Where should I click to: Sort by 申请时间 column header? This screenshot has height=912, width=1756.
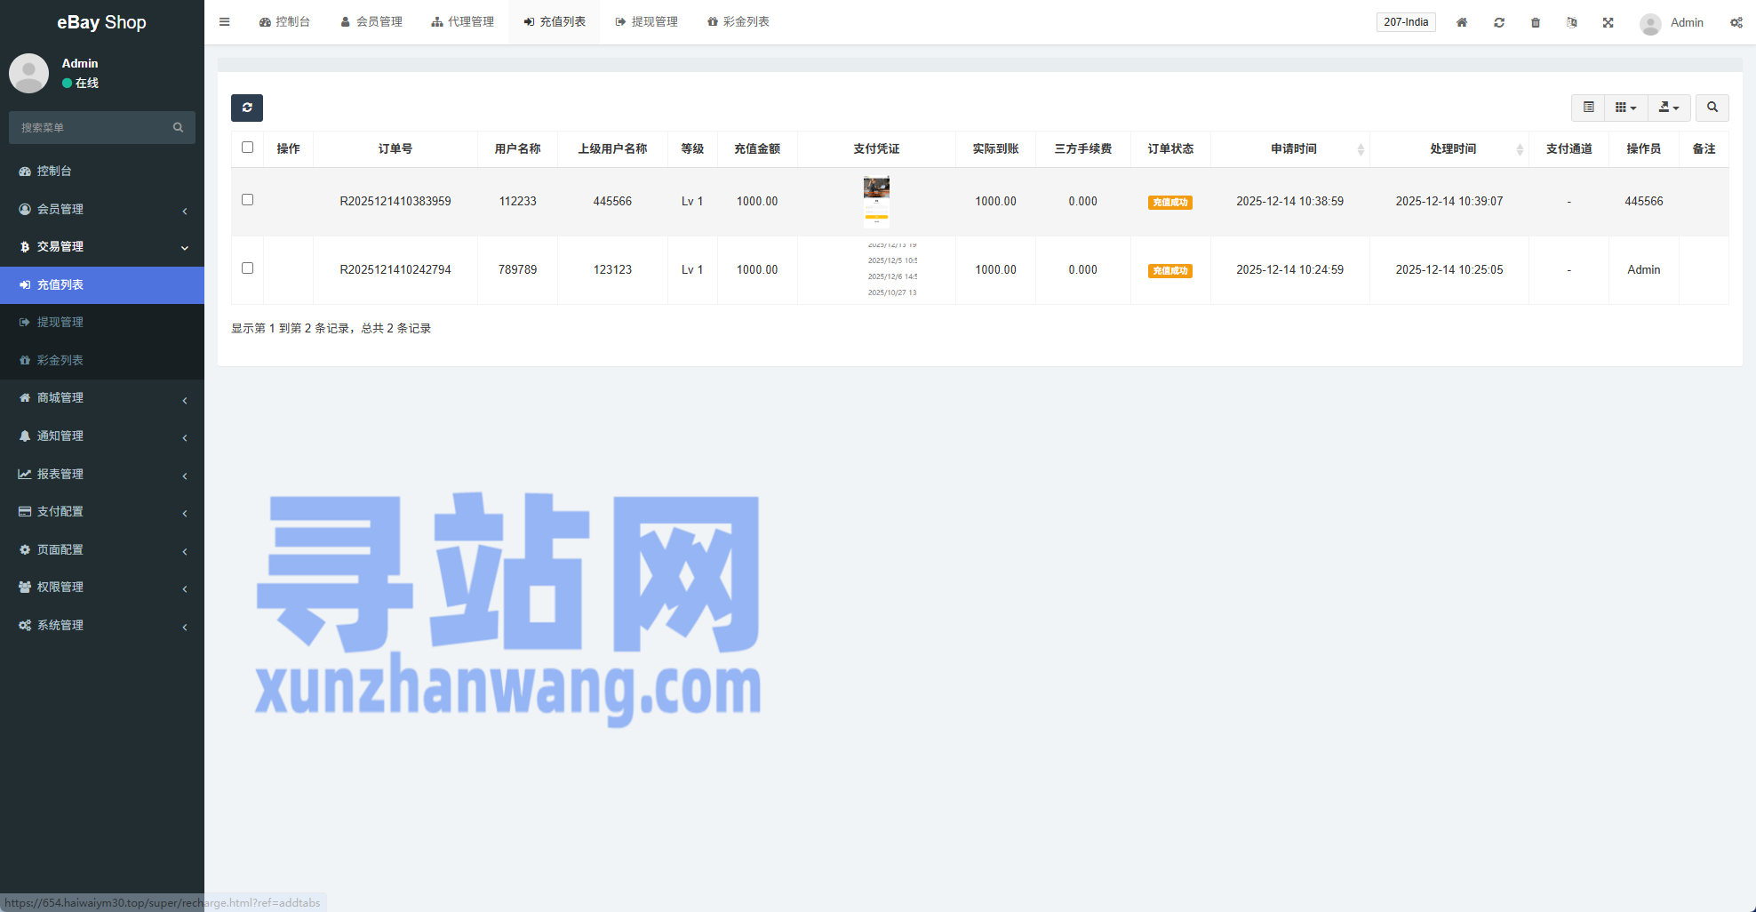pos(1293,149)
